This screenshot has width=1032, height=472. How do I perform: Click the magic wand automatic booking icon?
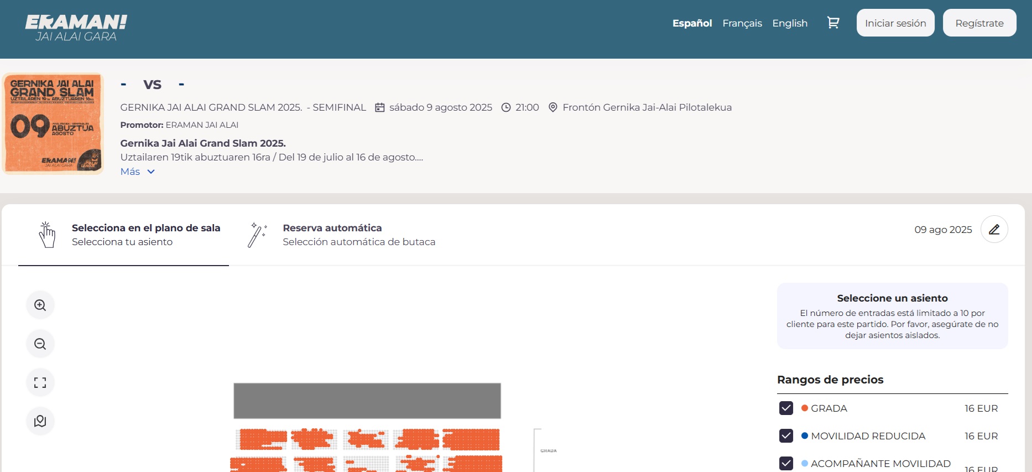point(258,235)
